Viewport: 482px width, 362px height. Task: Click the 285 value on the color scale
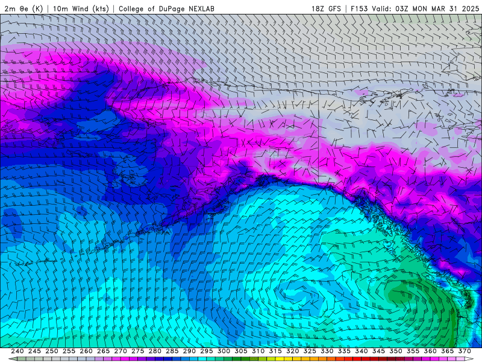(x=172, y=351)
